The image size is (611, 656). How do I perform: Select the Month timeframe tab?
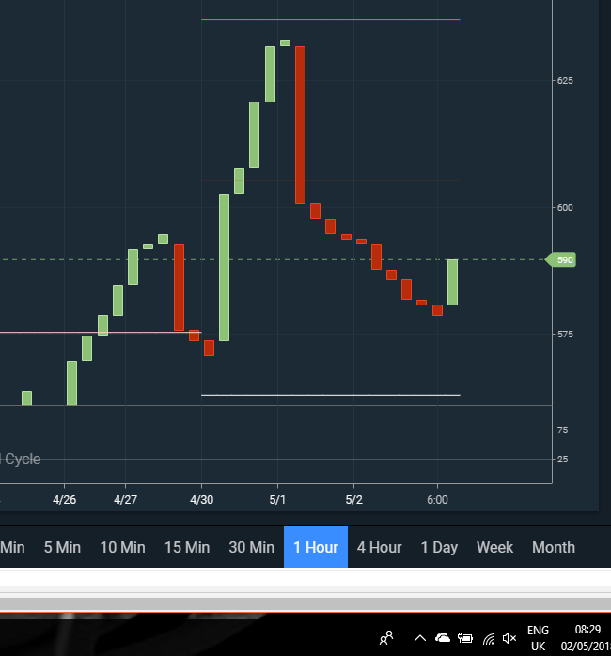[x=554, y=547]
